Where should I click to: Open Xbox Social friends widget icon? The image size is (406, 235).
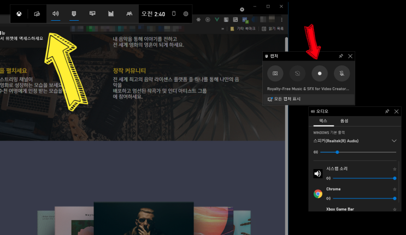pos(129,14)
